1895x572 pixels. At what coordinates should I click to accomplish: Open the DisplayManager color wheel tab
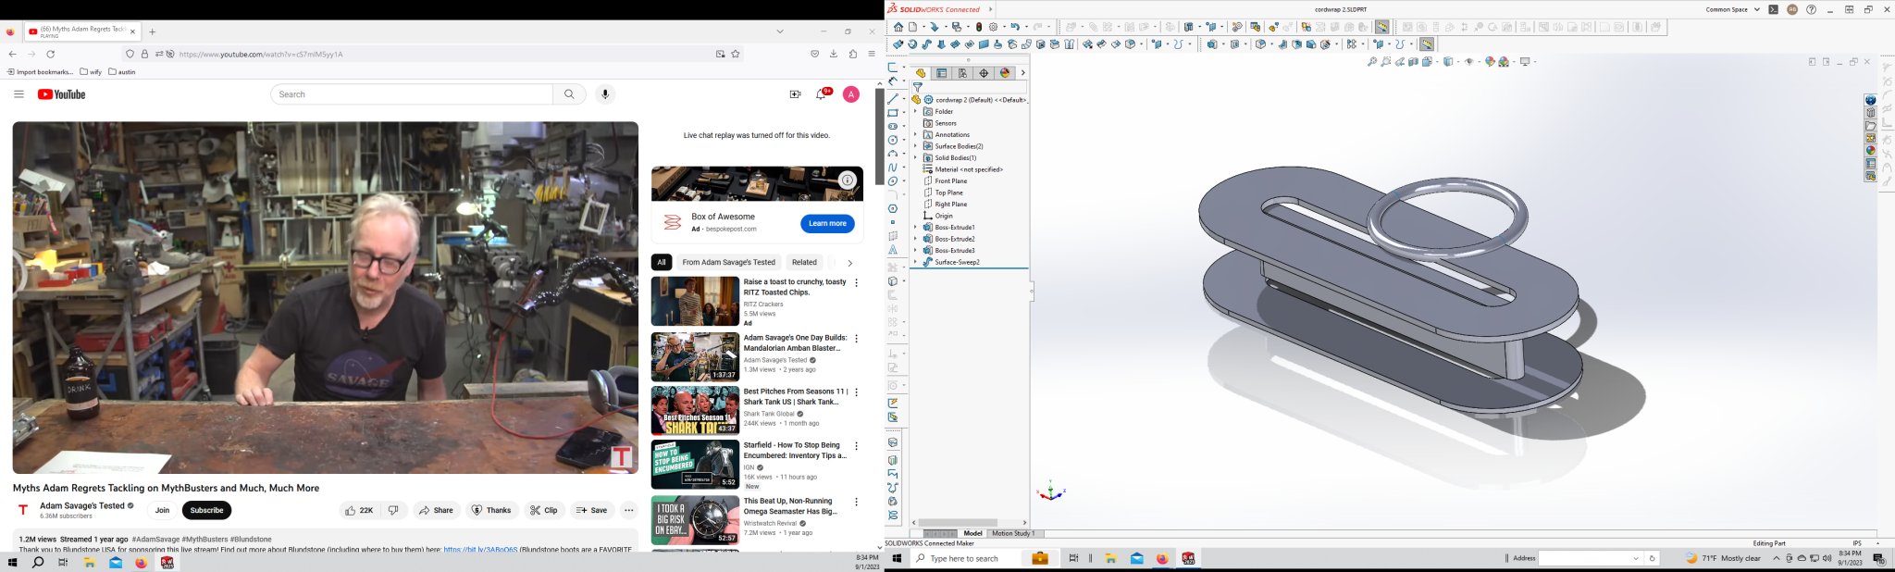(1004, 73)
